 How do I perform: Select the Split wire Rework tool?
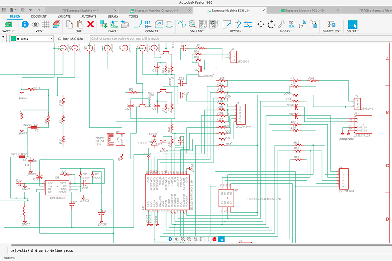[237, 24]
